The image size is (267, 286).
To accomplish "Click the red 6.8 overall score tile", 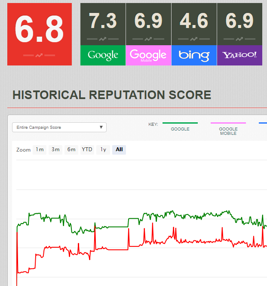I will (x=40, y=34).
